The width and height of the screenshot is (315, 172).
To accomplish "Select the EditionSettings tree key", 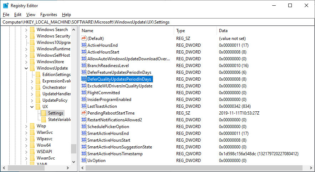I will 56,75.
